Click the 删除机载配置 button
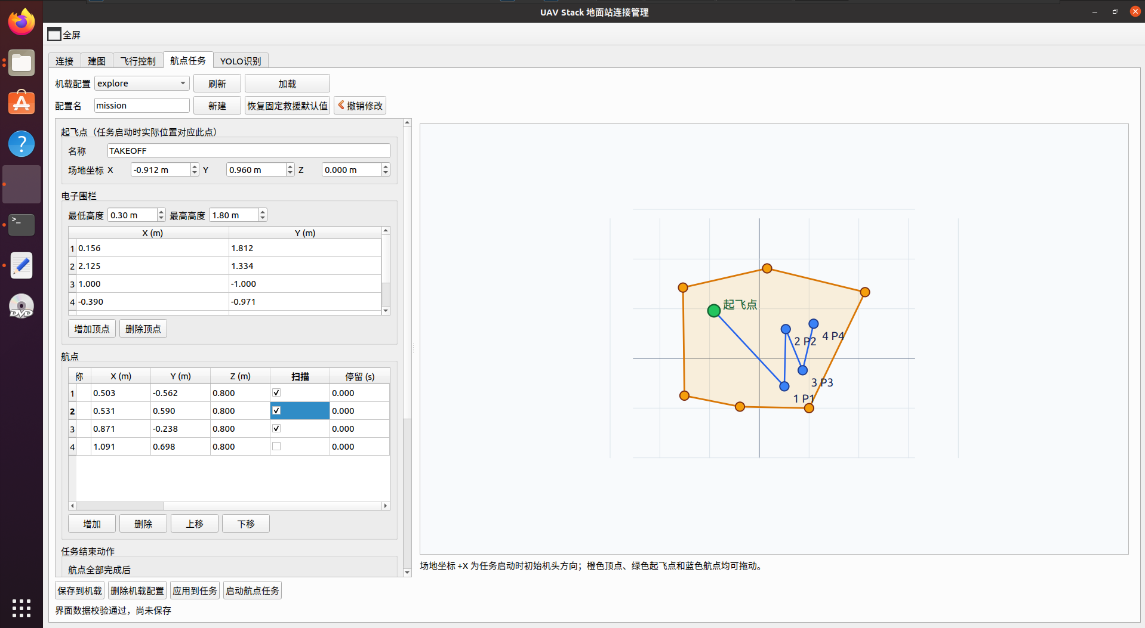This screenshot has width=1145, height=628. pos(137,590)
